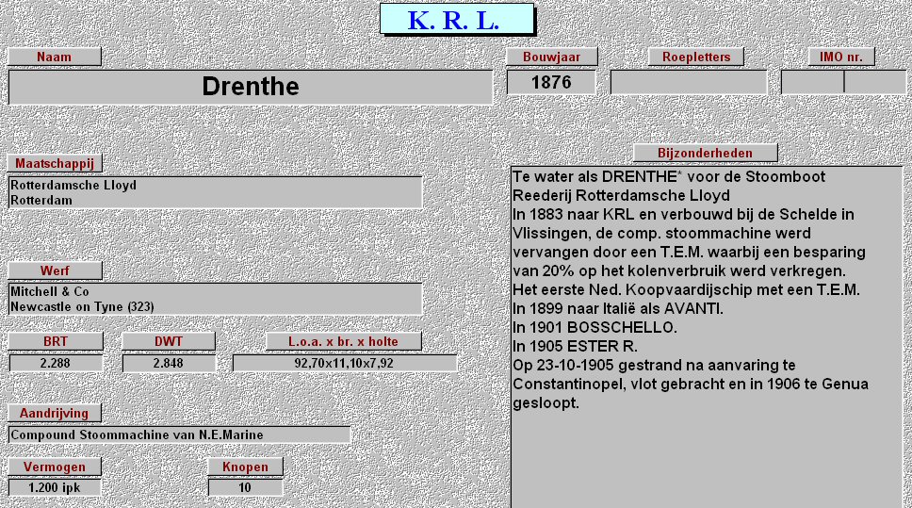Click the line 'Het eerste Ned. Koopvaardijschip'

coord(686,289)
